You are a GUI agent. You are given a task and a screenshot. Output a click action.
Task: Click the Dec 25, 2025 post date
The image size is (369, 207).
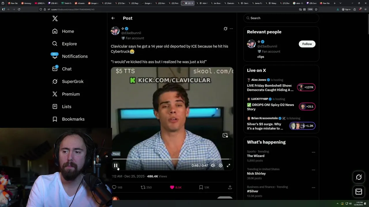(x=135, y=176)
